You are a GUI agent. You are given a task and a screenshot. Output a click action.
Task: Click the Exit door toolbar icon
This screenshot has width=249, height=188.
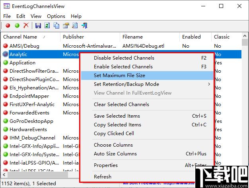[84, 25]
